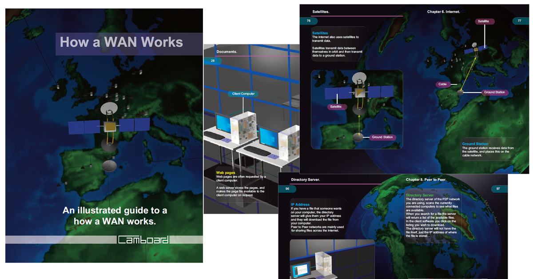Click the "How a WAN Works" cover title
Viewport: 533px width, 279px height.
point(121,42)
